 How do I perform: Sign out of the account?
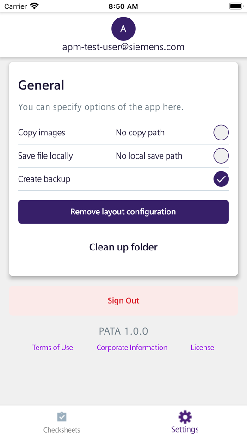coord(123,300)
